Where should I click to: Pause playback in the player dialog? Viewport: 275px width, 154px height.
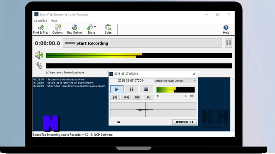[131, 89]
